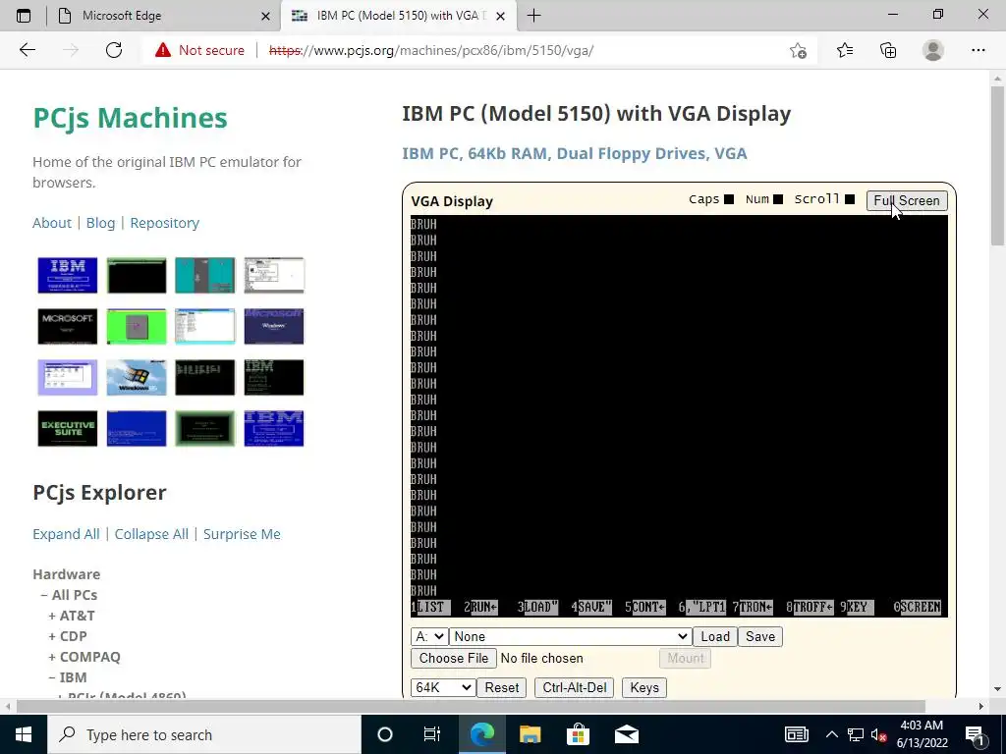1006x754 pixels.
Task: Open the Not secure site information
Action: pyautogui.click(x=199, y=50)
